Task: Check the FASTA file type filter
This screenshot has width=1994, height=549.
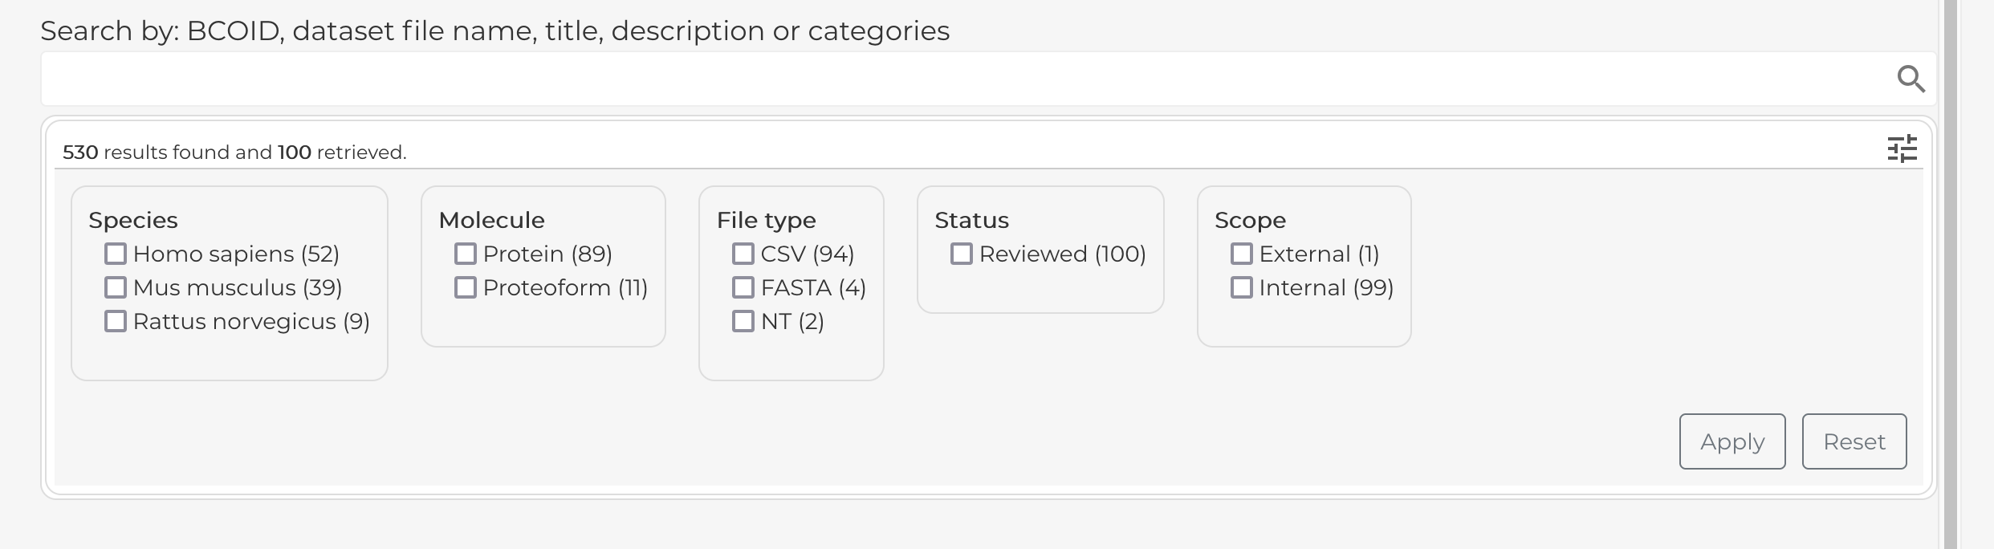Action: click(742, 287)
